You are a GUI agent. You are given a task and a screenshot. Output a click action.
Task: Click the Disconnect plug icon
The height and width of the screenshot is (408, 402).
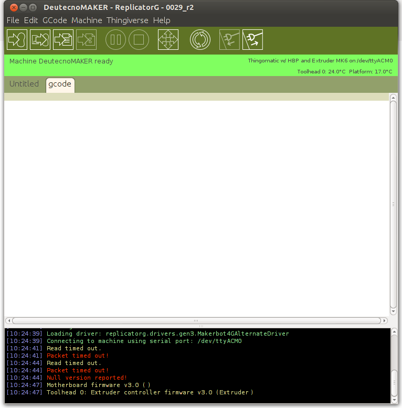(x=252, y=40)
